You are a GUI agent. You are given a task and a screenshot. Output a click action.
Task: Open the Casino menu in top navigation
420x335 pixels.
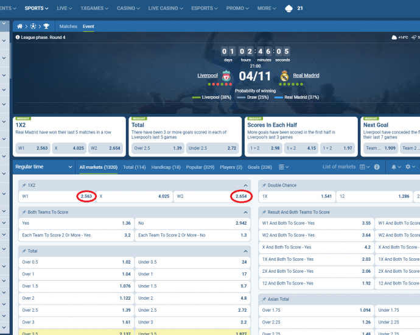[127, 9]
